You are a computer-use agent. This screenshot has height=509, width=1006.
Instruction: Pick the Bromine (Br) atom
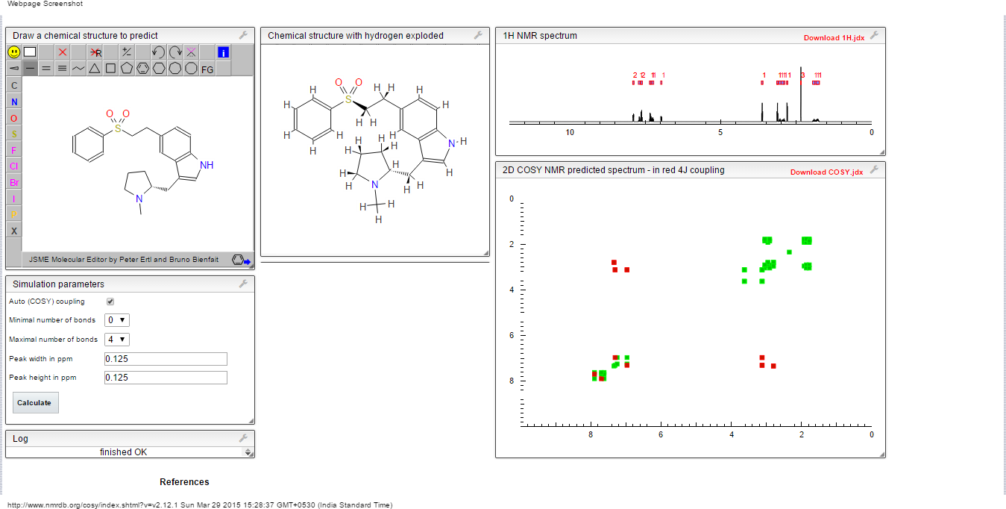pyautogui.click(x=14, y=182)
